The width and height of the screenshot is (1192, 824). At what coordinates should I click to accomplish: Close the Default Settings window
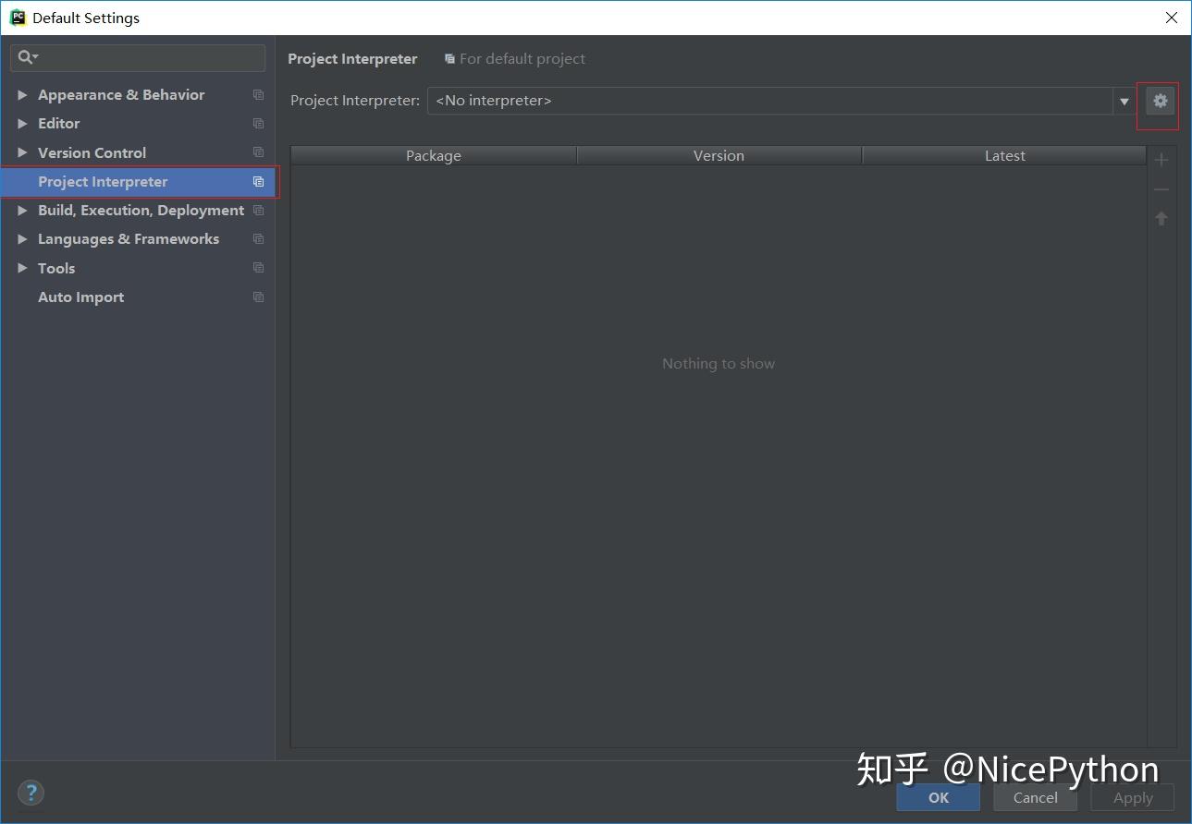(1171, 18)
